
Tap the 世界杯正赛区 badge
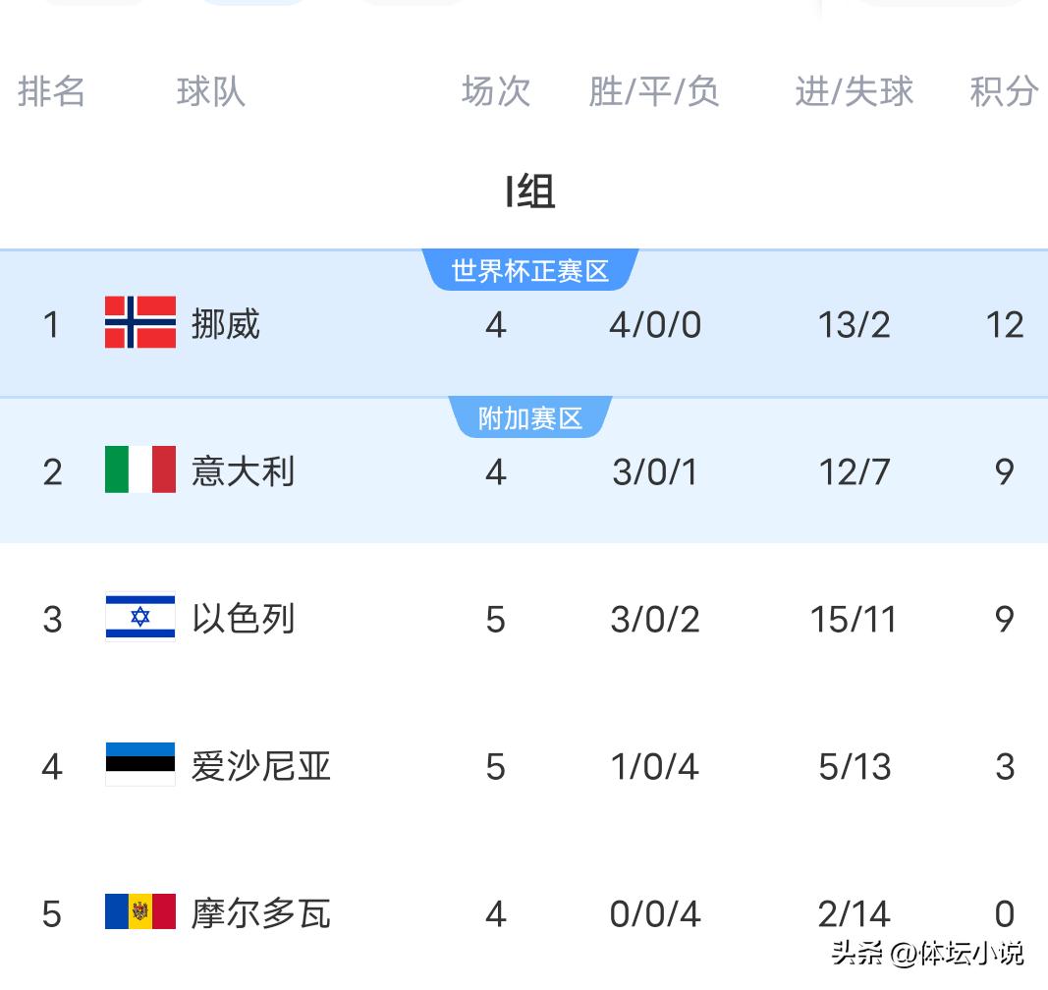[x=530, y=271]
